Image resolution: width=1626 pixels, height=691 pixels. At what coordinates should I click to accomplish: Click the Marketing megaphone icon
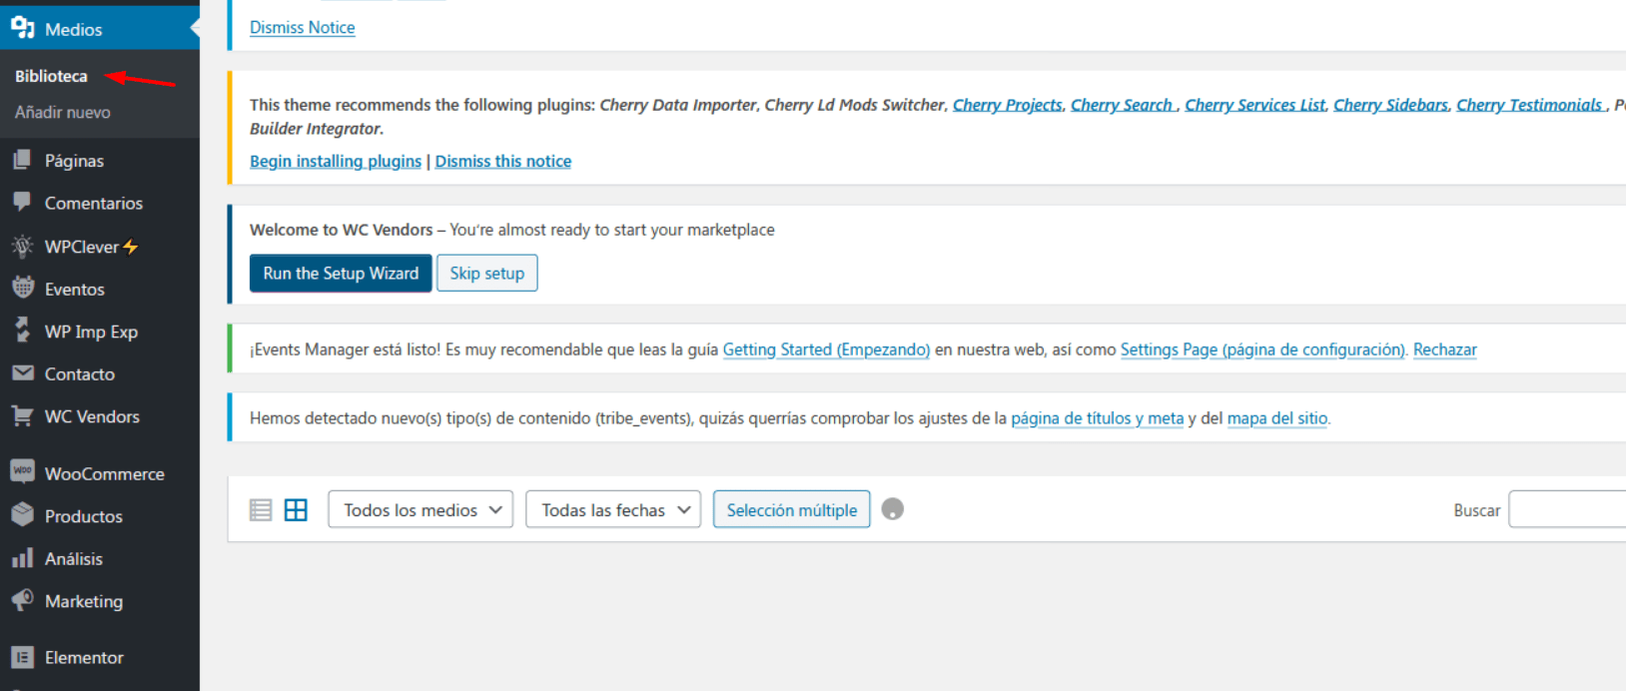22,600
